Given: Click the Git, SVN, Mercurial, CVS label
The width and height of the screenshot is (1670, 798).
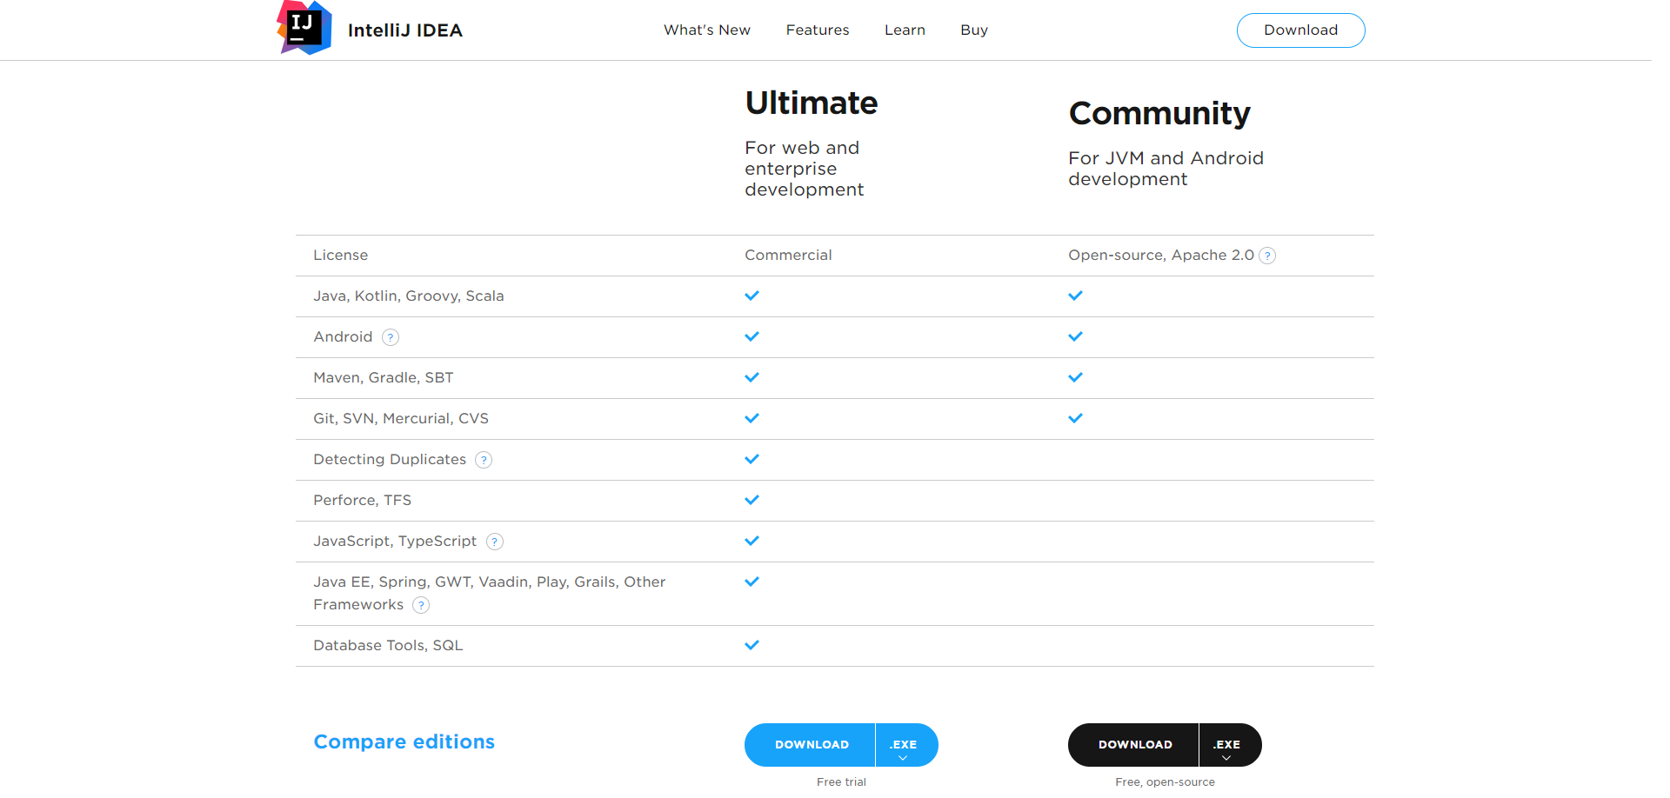Looking at the screenshot, I should (401, 419).
